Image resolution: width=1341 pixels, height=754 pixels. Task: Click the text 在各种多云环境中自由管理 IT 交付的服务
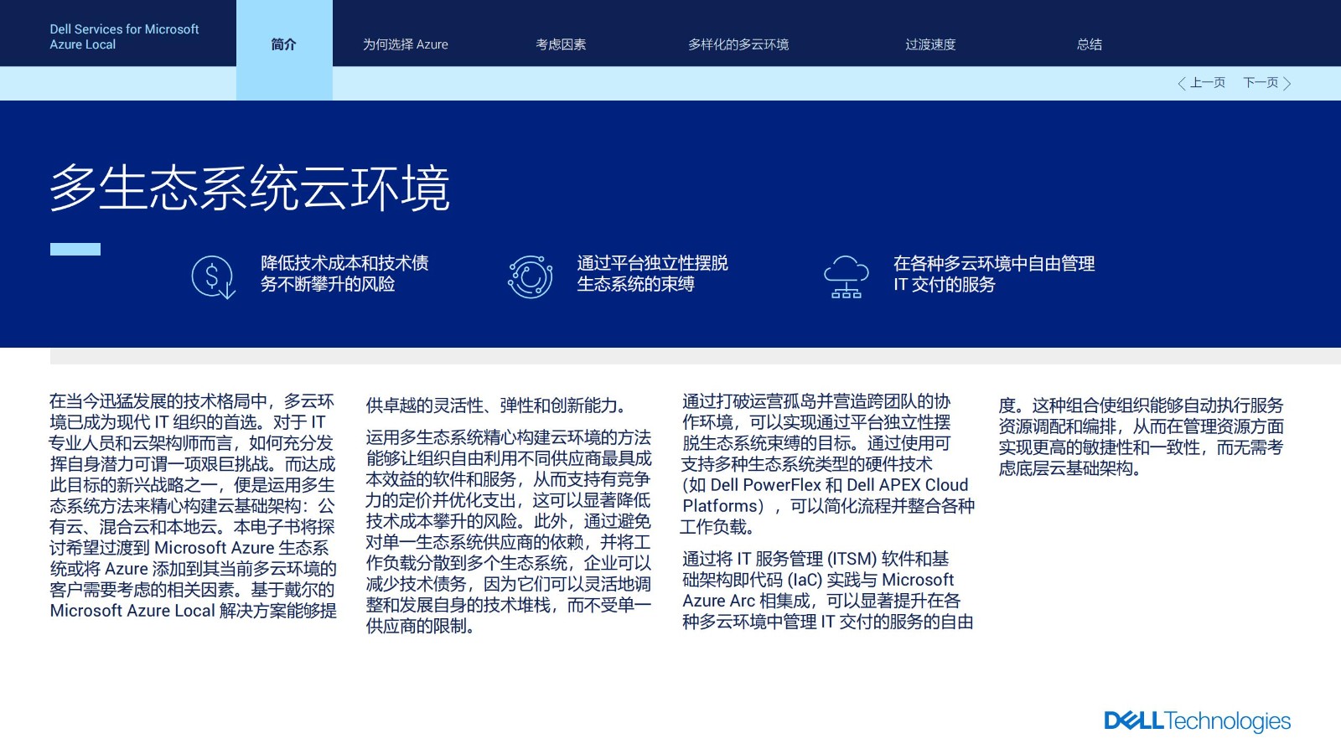[x=994, y=274]
